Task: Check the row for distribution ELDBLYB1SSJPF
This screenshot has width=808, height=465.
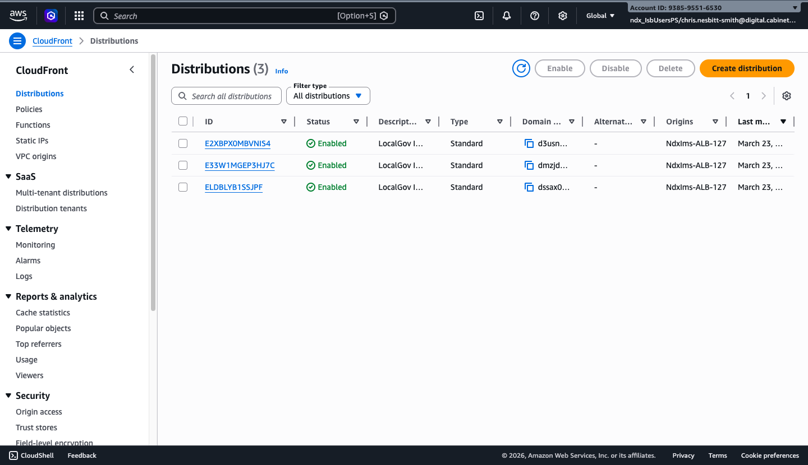Action: 183,187
